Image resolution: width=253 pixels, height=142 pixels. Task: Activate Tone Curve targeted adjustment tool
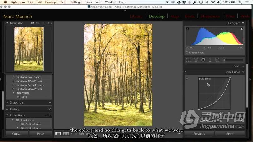(x=187, y=79)
